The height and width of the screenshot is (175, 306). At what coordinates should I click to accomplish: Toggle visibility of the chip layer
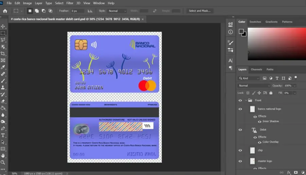240,150
